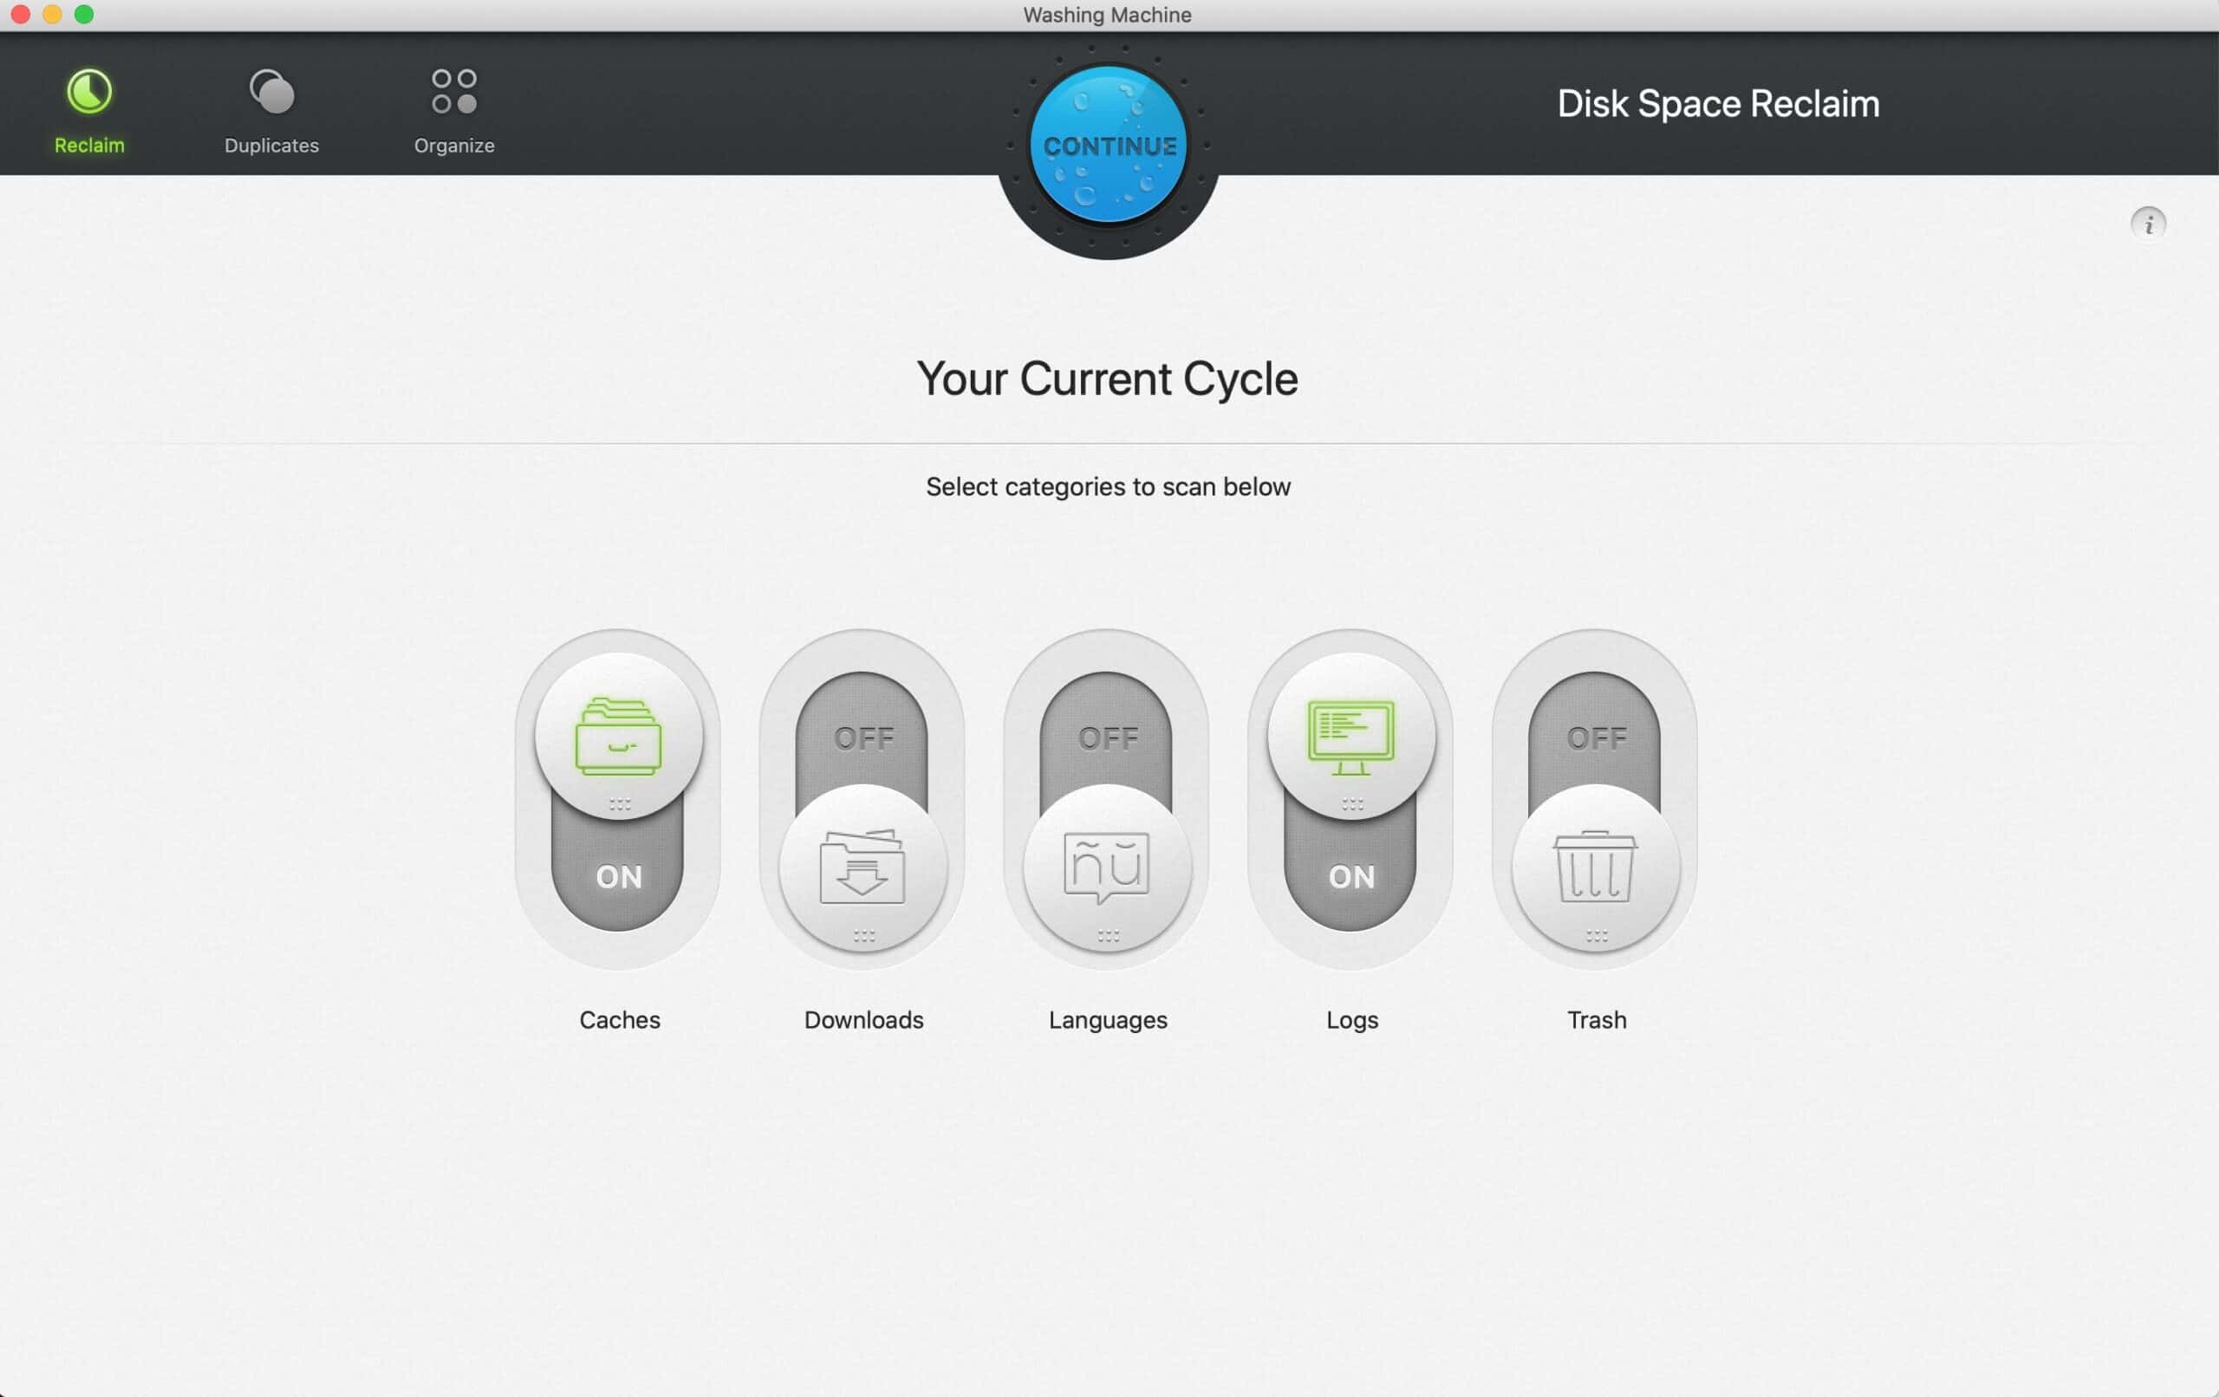Click the green Caches folder knob
Screen dimensions: 2219x1397
pyautogui.click(x=618, y=736)
